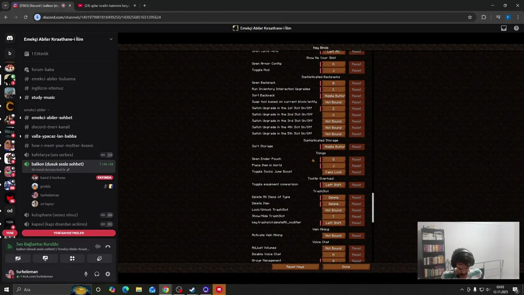The image size is (524, 295).
Task: Click the red YENİ unread servers pill
Action: [10, 233]
